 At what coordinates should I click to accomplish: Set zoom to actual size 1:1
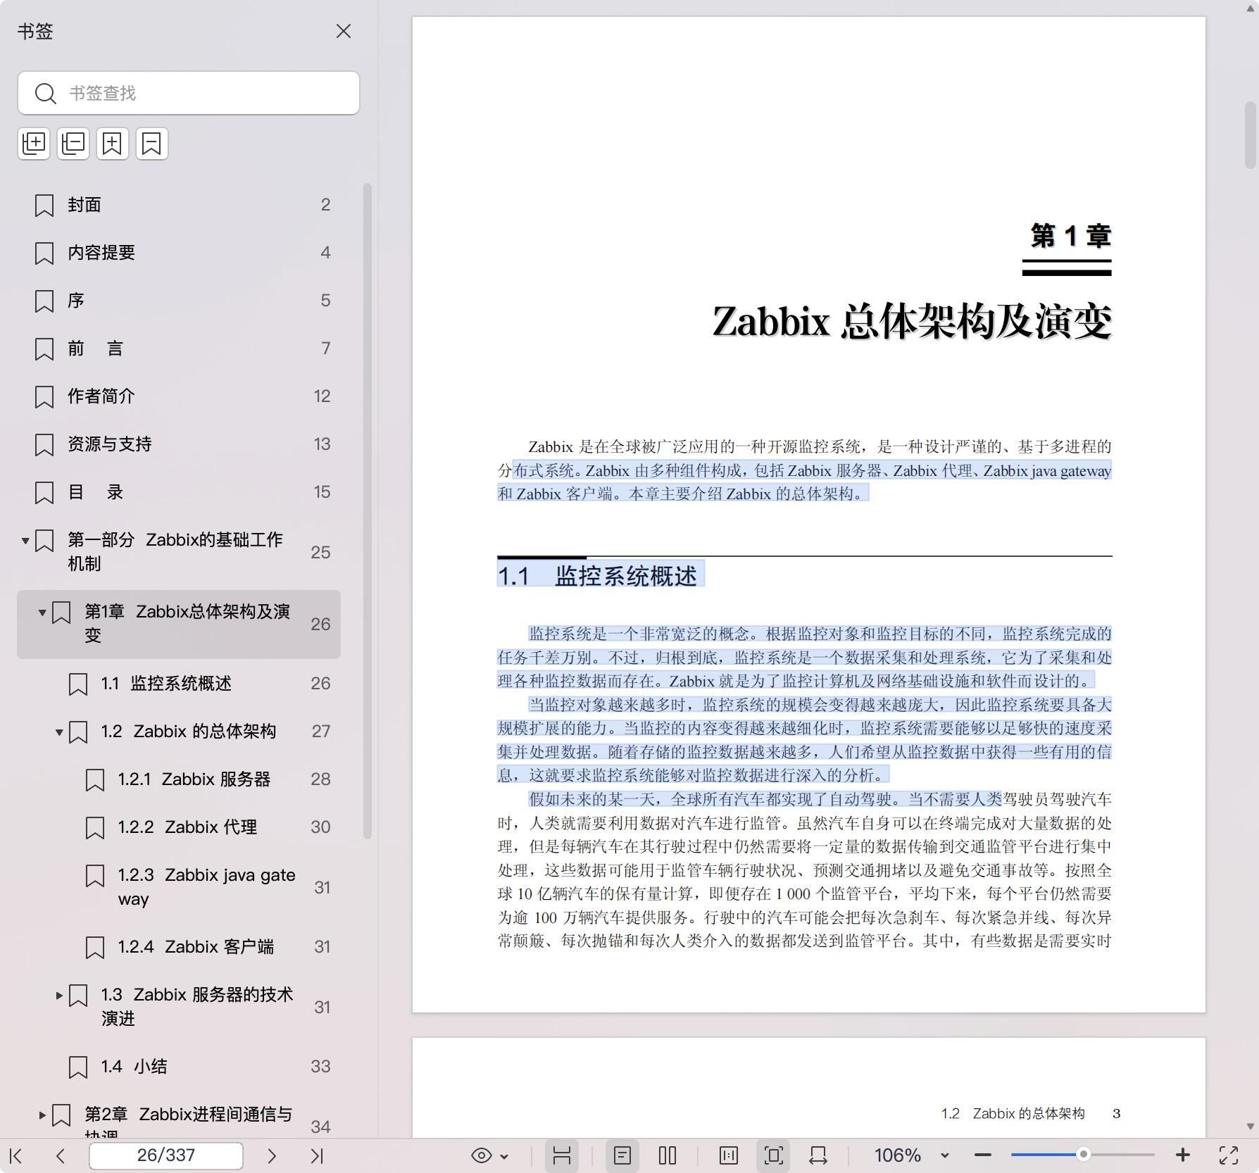coord(729,1155)
